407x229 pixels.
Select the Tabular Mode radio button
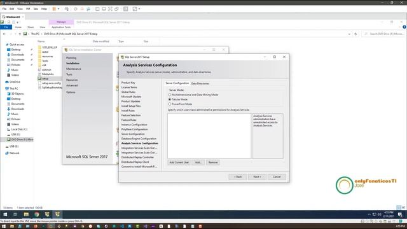pyautogui.click(x=170, y=99)
